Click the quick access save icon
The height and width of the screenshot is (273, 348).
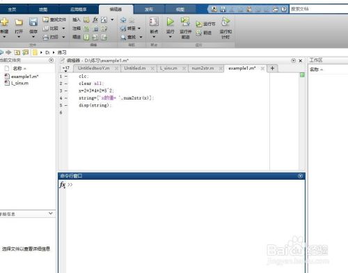(x=223, y=9)
